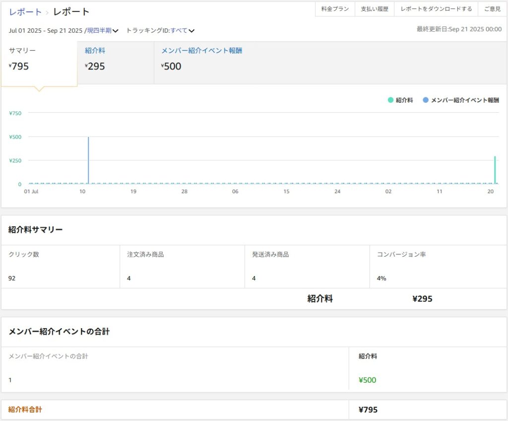Viewport: 508px width, 421px height.
Task: Click the orange 紹介料合計 label
Action: point(25,410)
